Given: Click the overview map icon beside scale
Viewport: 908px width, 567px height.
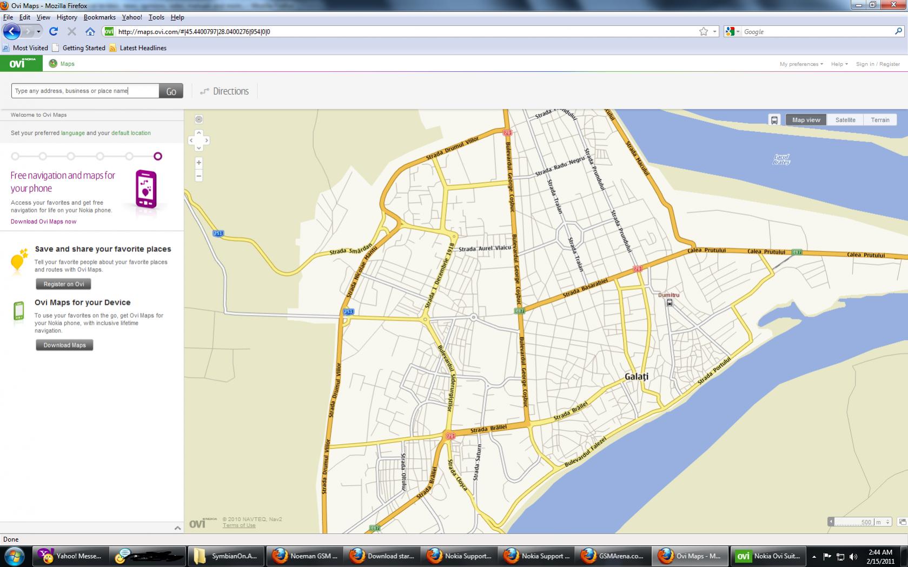Looking at the screenshot, I should 902,522.
